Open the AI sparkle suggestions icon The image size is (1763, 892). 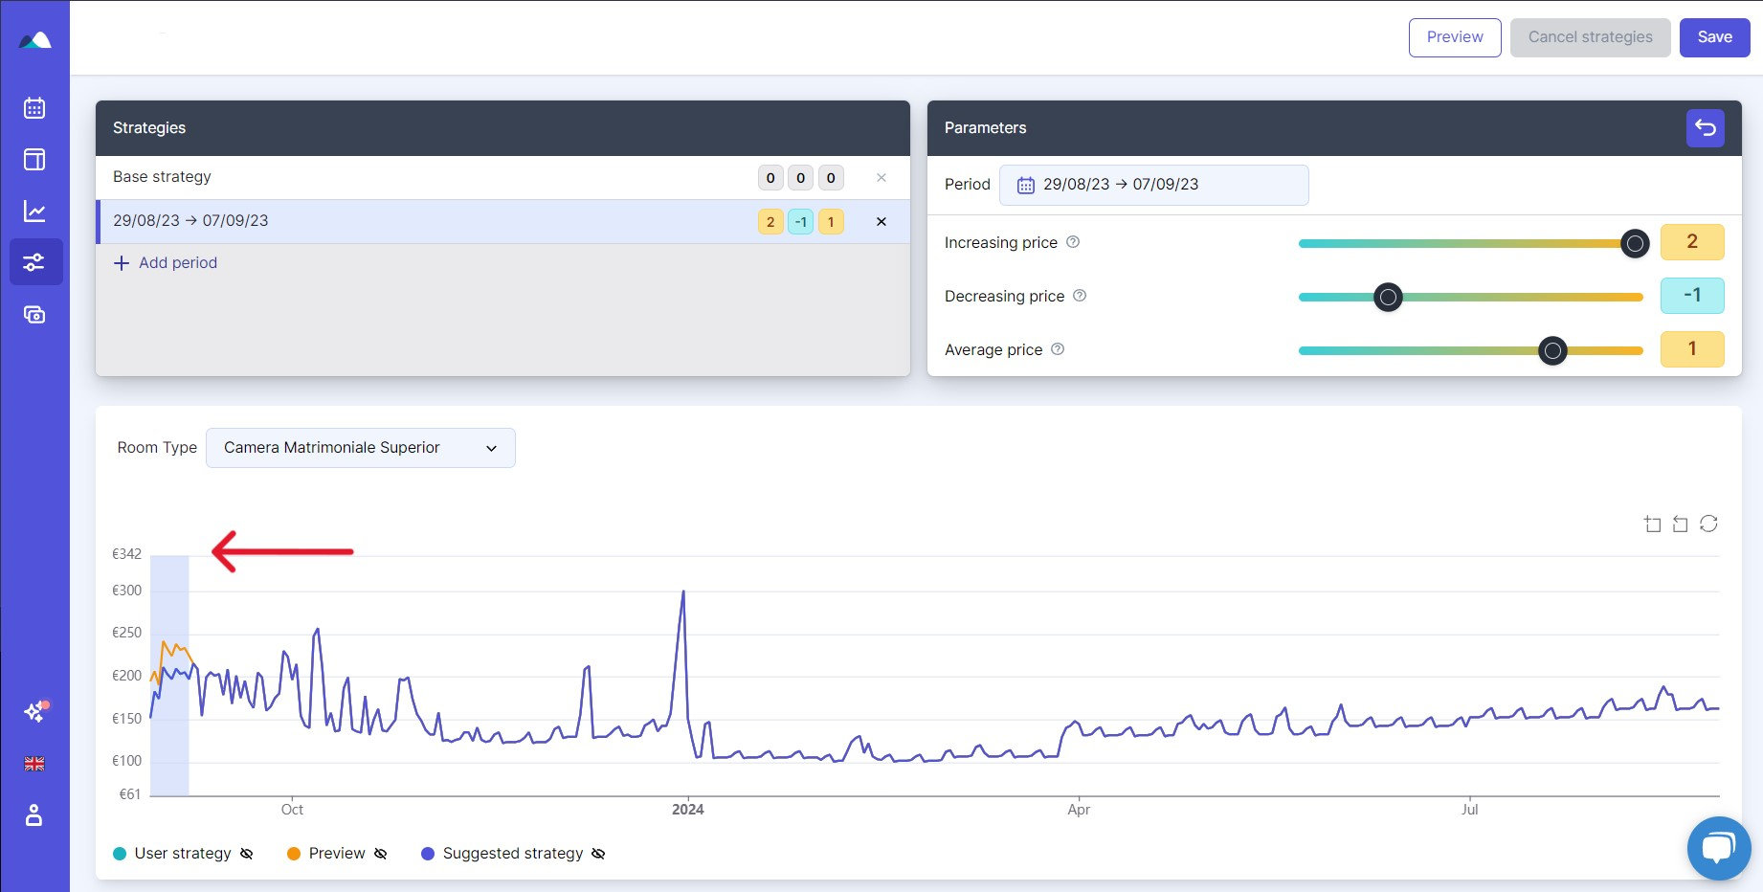[x=34, y=712]
